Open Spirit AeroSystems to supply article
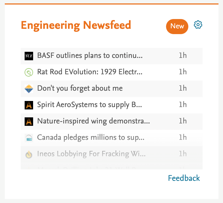Screen dimensions: 223x203 click(x=90, y=105)
